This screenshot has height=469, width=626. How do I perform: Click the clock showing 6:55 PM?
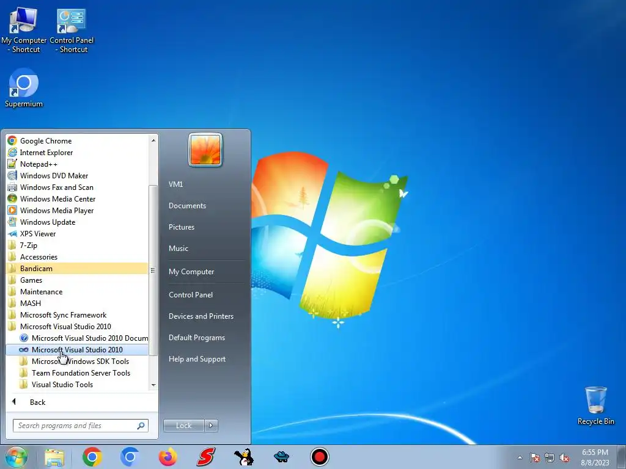click(x=595, y=453)
